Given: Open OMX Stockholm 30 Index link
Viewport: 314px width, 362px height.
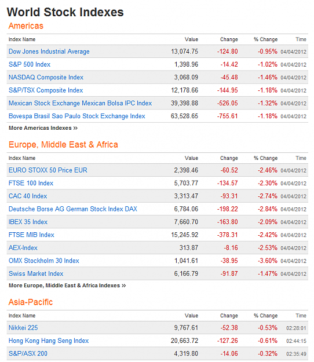Looking at the screenshot, I should click(44, 261).
